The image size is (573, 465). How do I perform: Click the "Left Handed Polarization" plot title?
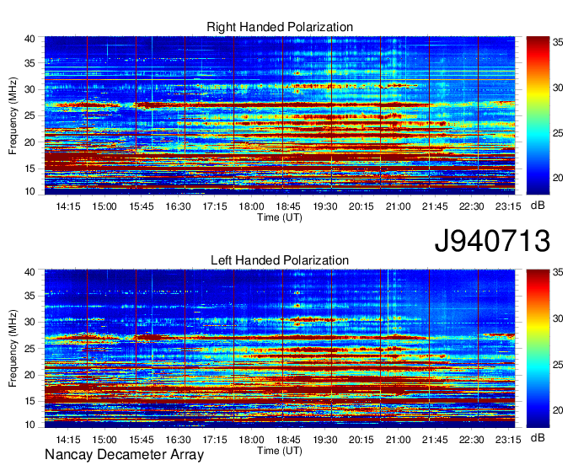click(280, 260)
